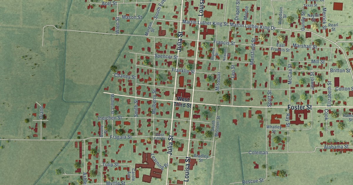
Task: Select the Mulhern St label
Action: [x=112, y=104]
